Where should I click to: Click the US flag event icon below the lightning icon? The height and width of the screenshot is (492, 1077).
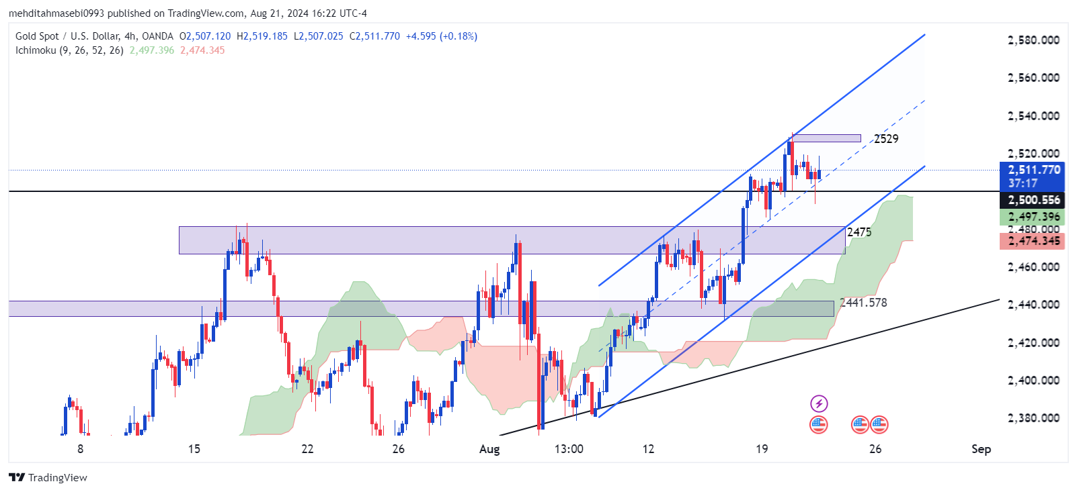(x=819, y=424)
